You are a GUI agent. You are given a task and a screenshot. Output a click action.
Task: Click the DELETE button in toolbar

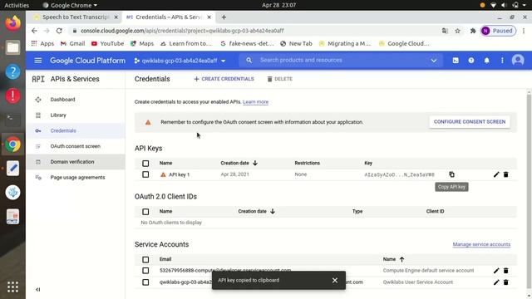(x=280, y=79)
